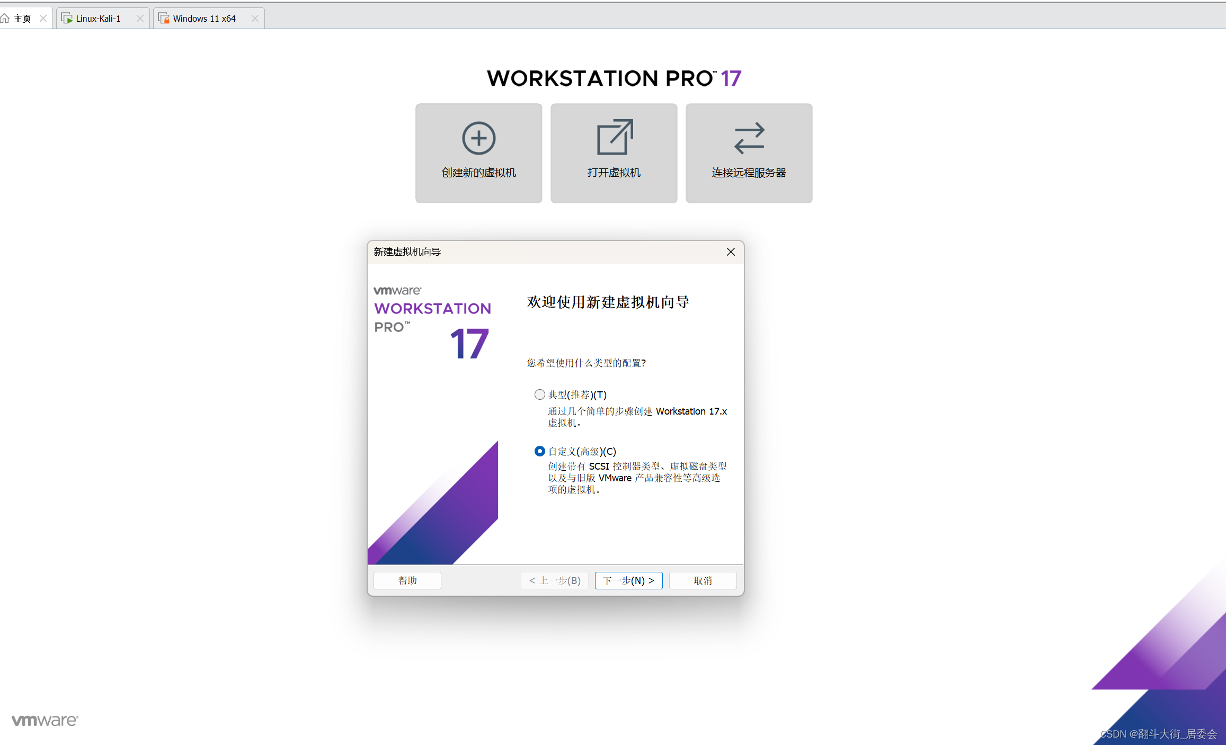Click the vmware logo at bottom left
The width and height of the screenshot is (1226, 745).
point(45,720)
